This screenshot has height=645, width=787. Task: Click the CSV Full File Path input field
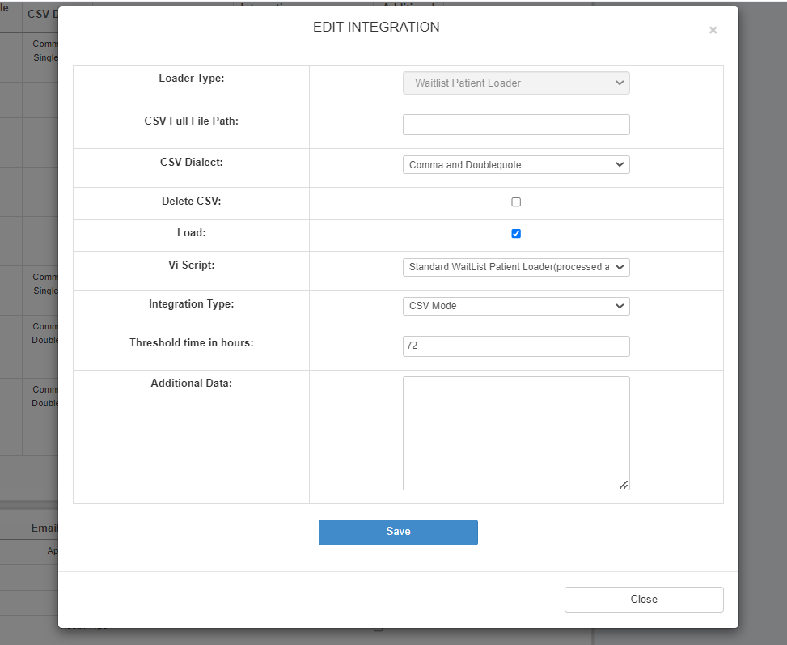pos(516,124)
